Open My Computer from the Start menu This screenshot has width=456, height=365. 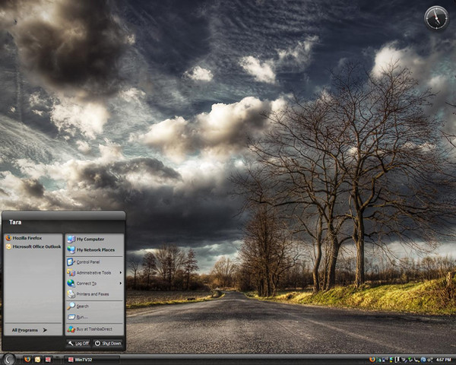click(94, 239)
